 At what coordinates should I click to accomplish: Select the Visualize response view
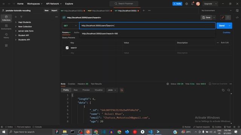point(99,90)
